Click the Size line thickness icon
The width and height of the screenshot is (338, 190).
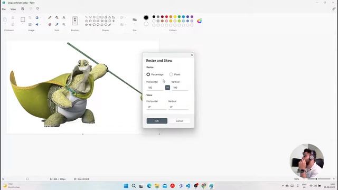pos(135,20)
